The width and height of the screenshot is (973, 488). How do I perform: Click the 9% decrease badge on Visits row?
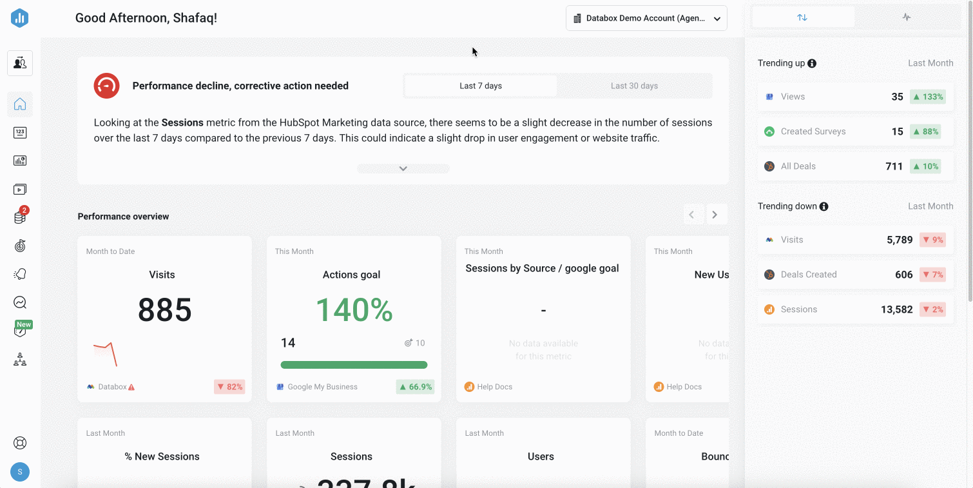click(x=932, y=240)
